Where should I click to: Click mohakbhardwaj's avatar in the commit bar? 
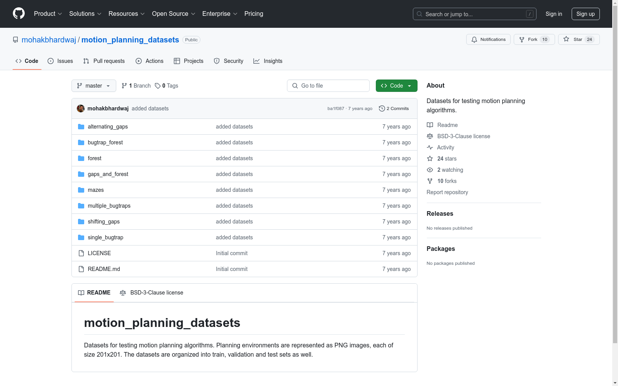81,108
